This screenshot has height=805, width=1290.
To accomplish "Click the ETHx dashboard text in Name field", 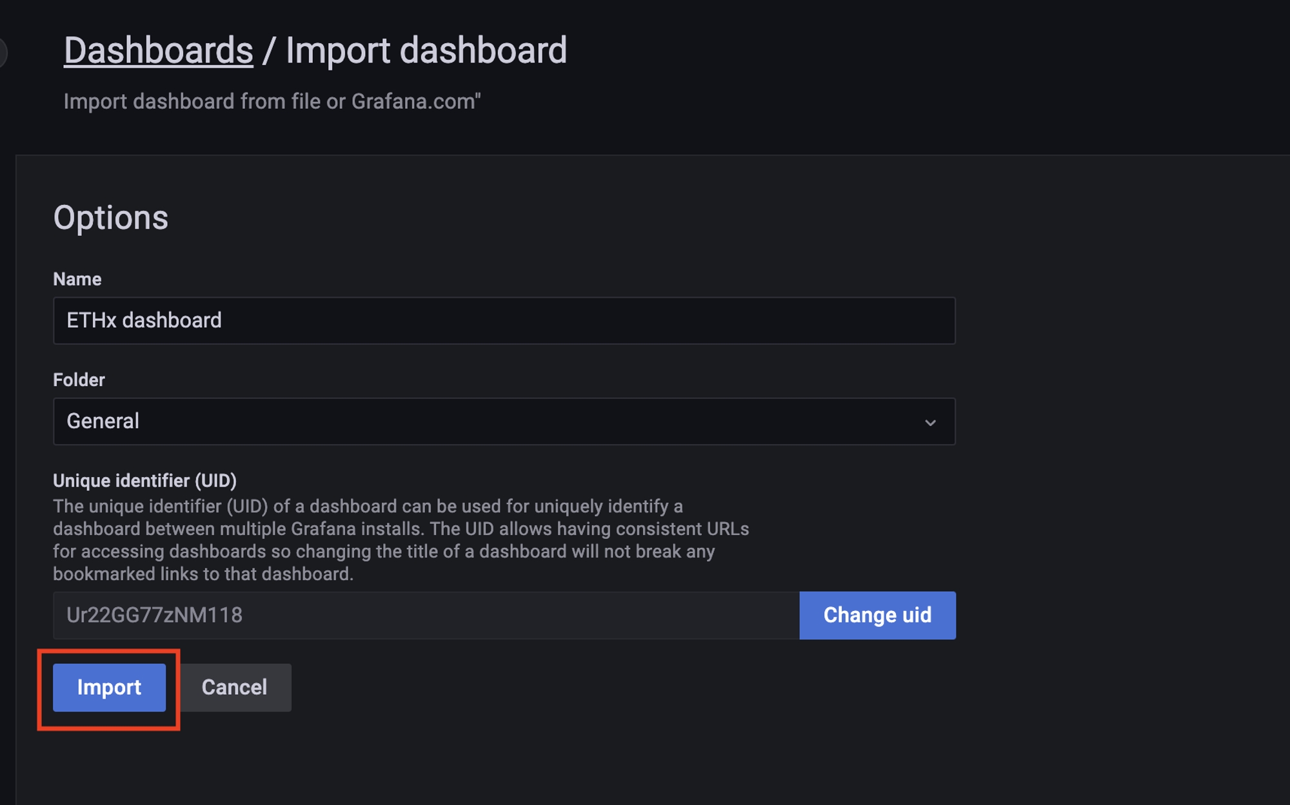I will (x=144, y=320).
